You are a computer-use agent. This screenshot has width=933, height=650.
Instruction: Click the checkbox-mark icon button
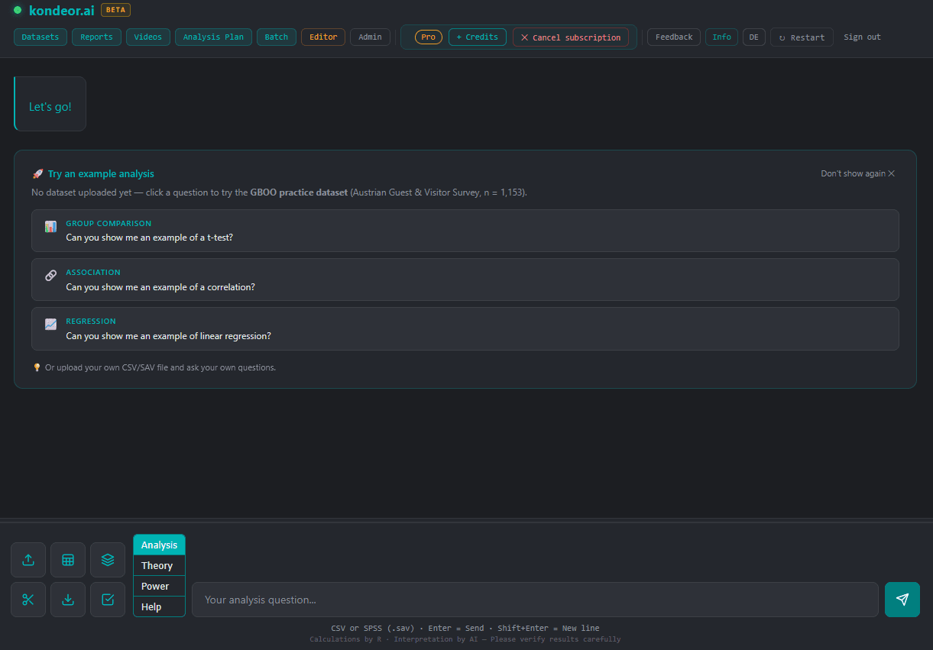pos(108,600)
